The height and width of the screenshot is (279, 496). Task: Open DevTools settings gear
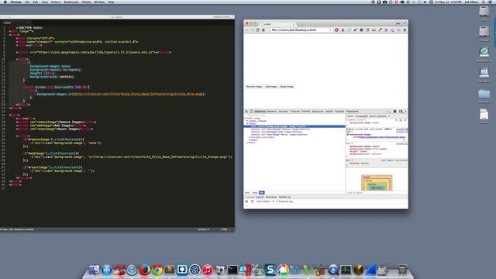(394, 112)
